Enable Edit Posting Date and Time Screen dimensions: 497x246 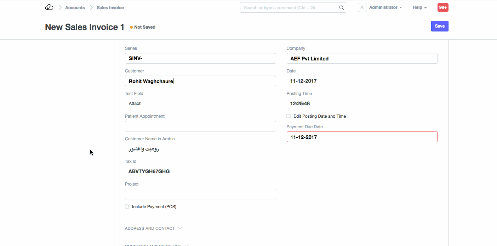pyautogui.click(x=289, y=116)
